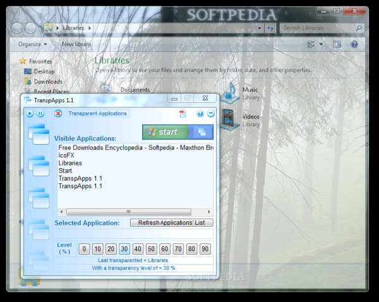Open the help question mark in TranspApps
Image resolution: width=379 pixels, height=302 pixels.
coord(200,113)
